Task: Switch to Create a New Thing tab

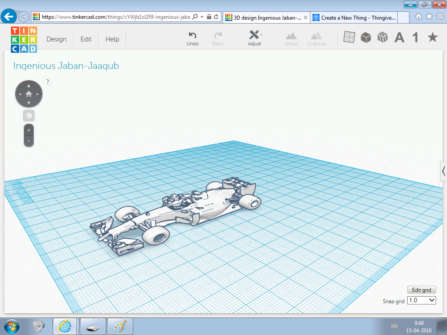Action: pos(354,17)
